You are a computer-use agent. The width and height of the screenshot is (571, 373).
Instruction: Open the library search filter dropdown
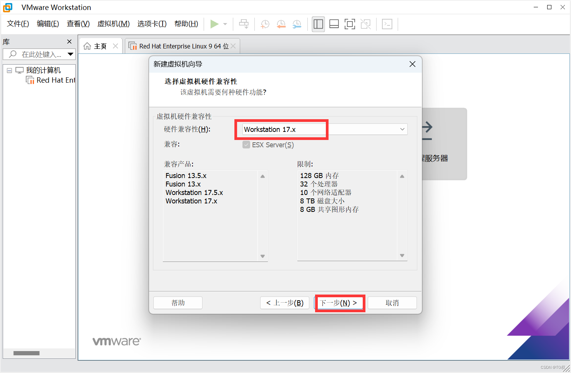pos(71,54)
